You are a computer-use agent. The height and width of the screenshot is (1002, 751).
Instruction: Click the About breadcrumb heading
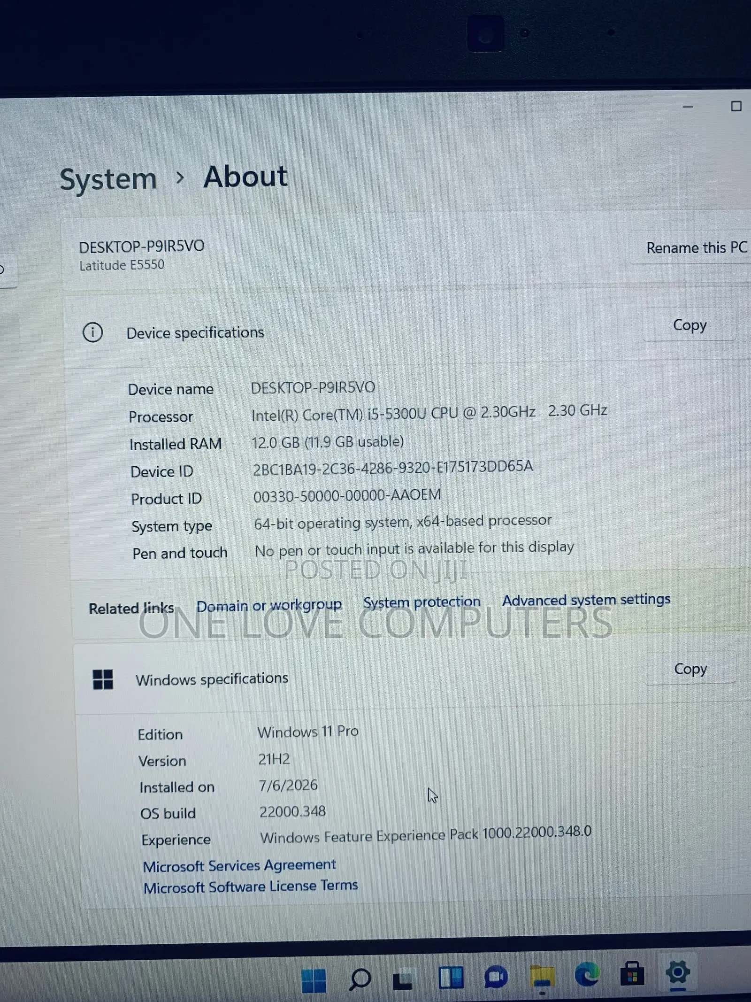point(245,177)
